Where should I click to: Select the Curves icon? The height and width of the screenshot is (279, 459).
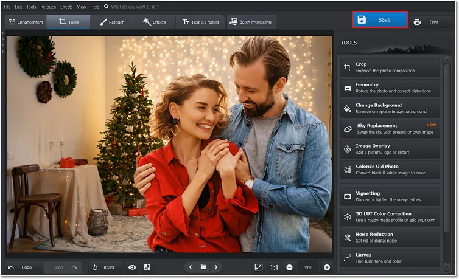point(348,258)
